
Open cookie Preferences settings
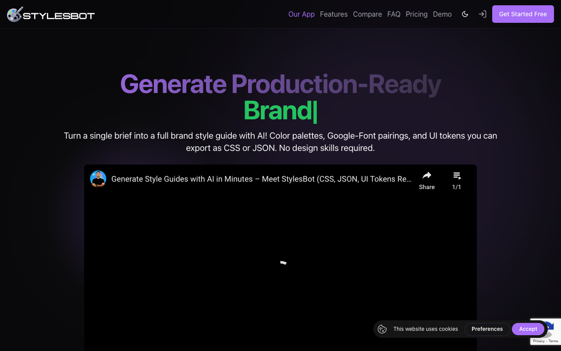487,329
